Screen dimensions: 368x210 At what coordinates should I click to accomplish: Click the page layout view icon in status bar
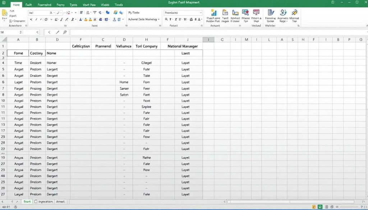pyautogui.click(x=326, y=207)
